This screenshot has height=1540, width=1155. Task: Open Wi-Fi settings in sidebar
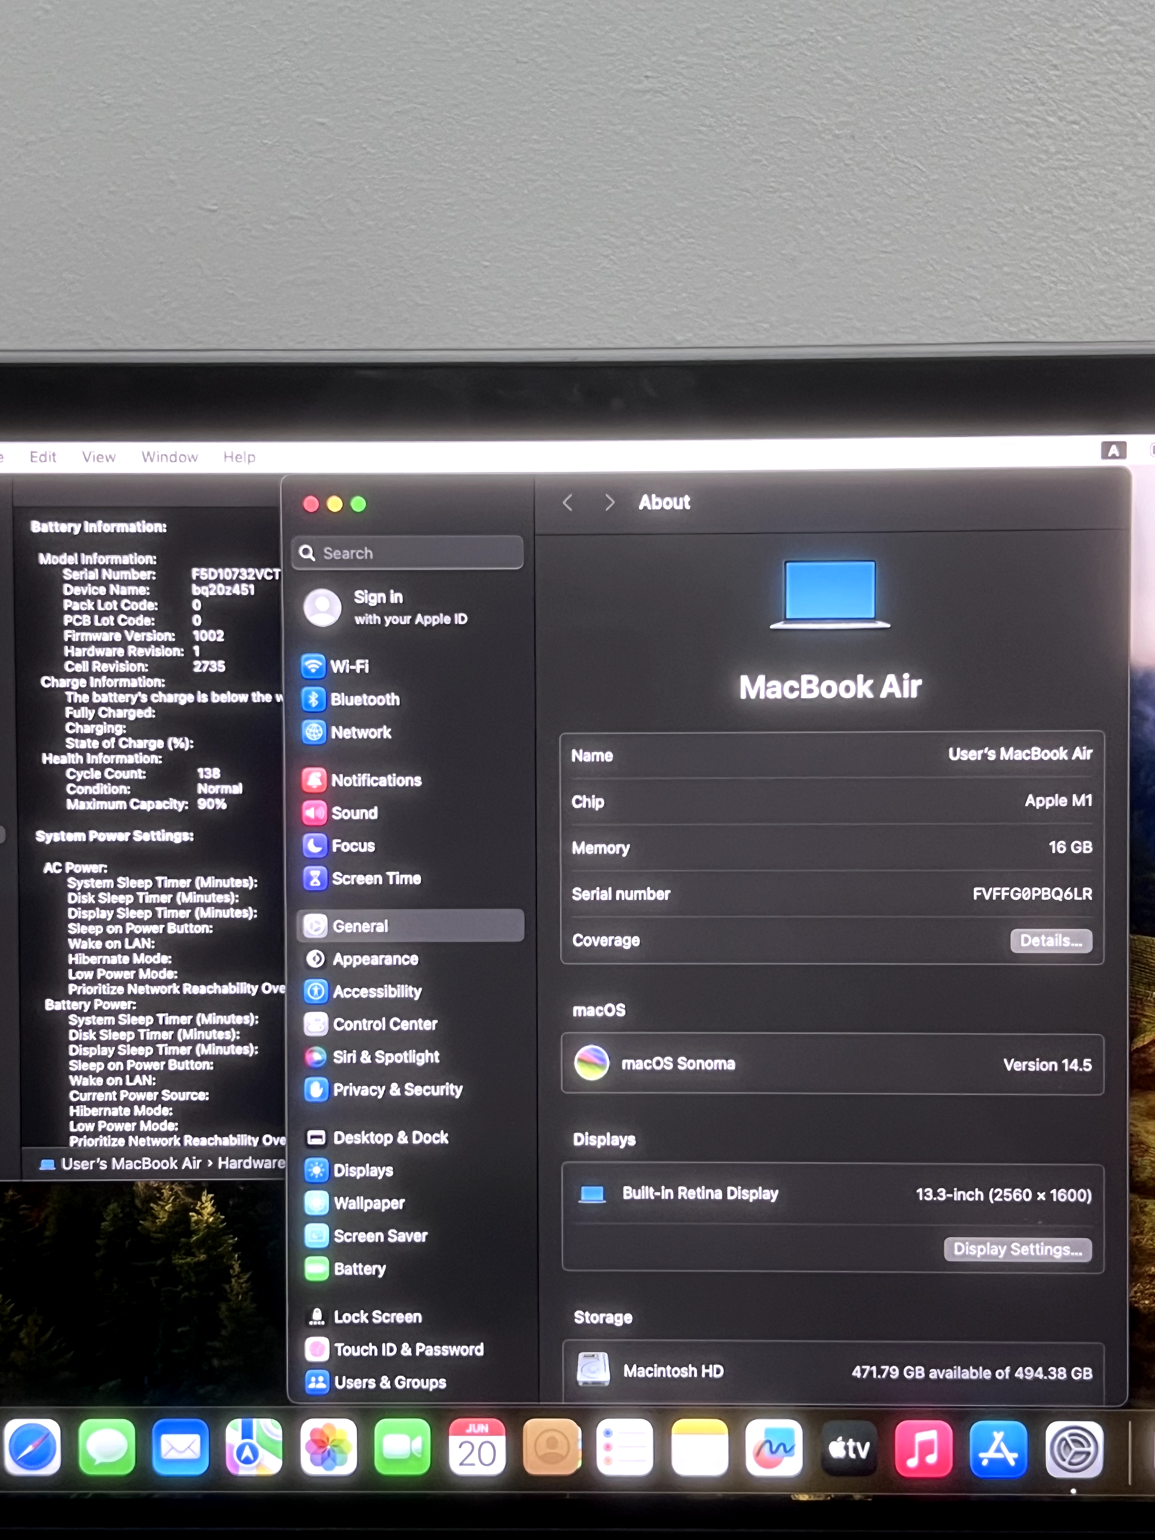[349, 666]
